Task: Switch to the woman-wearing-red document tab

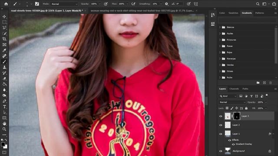Action: 142,10
